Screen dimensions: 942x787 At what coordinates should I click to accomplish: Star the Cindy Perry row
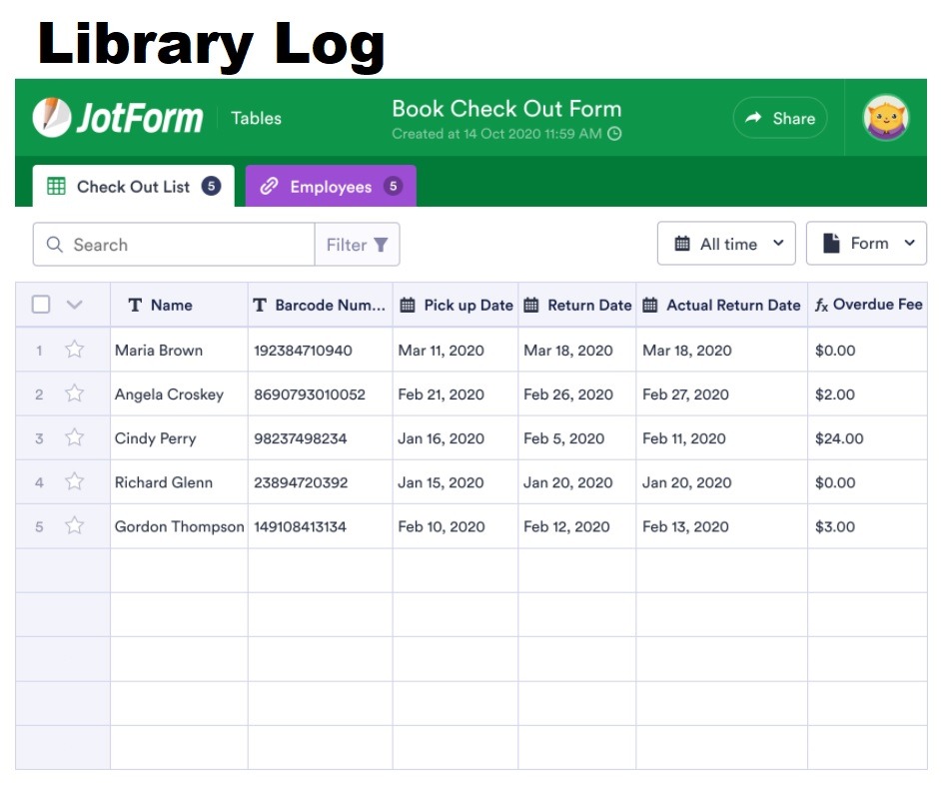click(74, 437)
